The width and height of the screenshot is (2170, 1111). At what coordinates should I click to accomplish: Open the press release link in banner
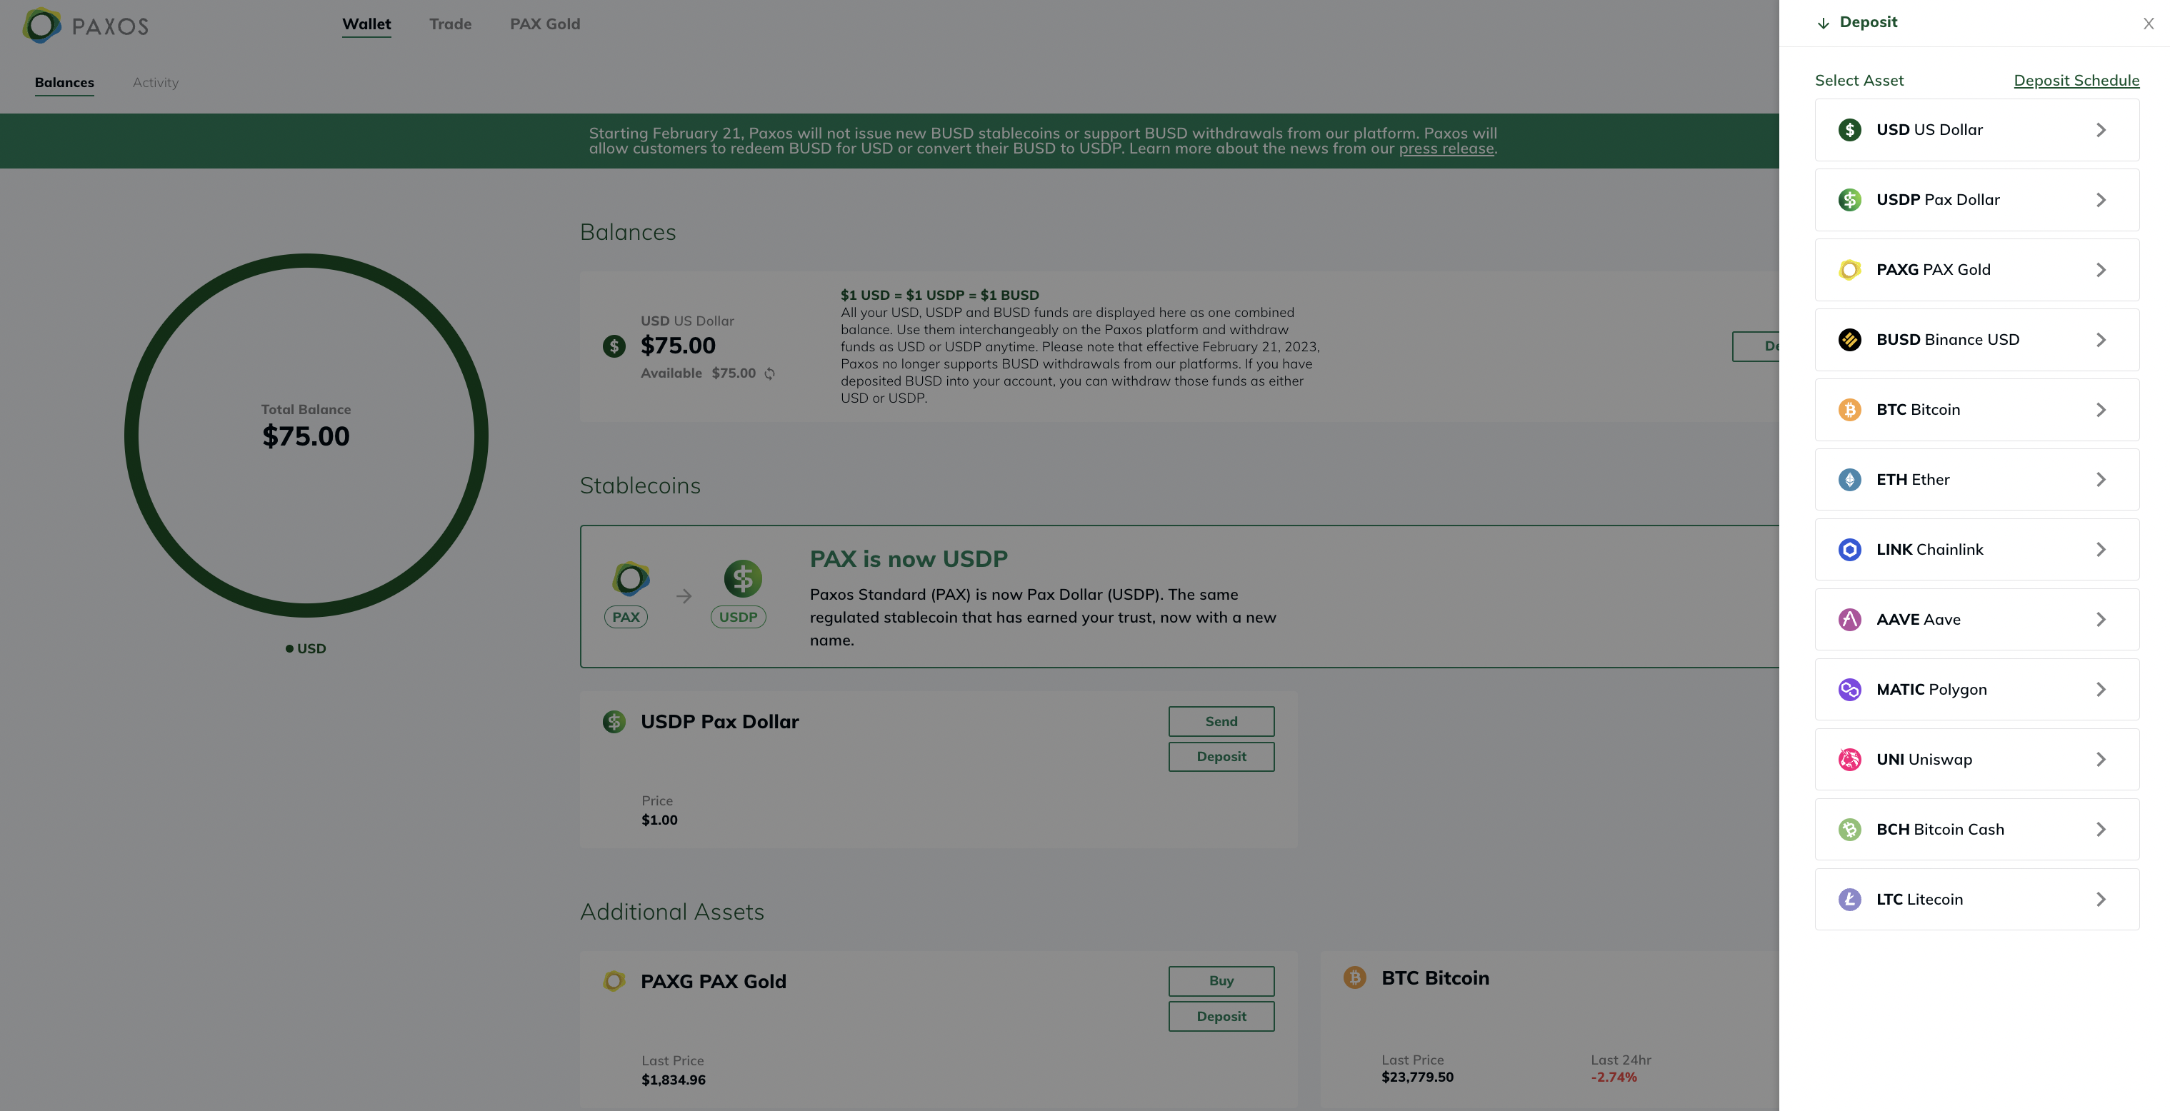click(1446, 149)
